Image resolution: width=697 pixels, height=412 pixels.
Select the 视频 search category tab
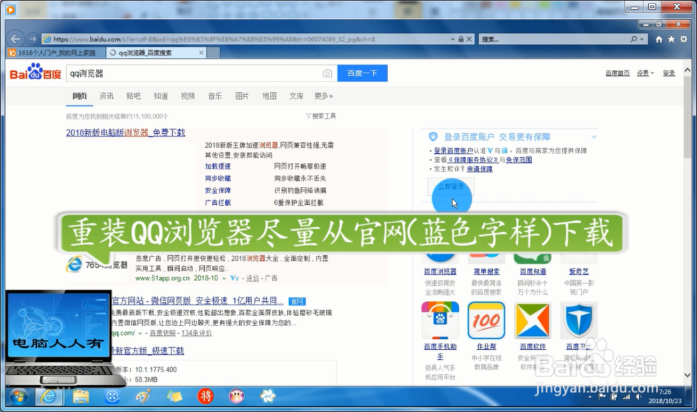(x=188, y=96)
